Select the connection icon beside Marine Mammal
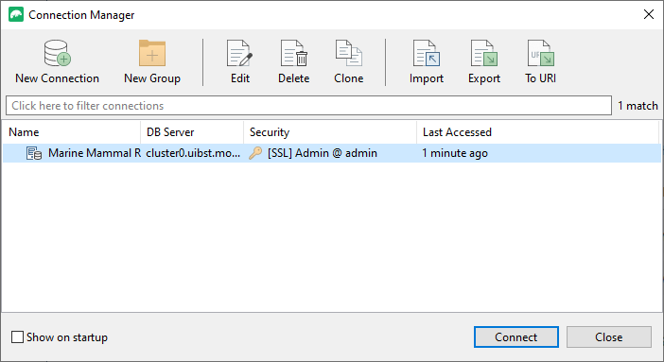 [x=34, y=153]
